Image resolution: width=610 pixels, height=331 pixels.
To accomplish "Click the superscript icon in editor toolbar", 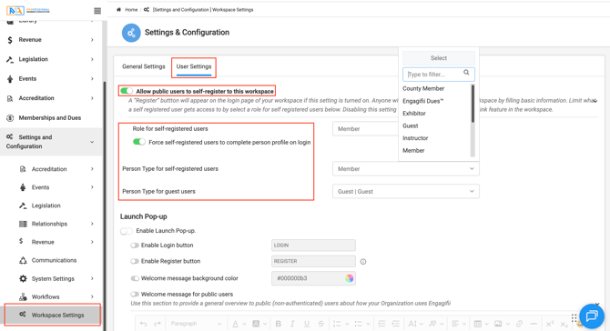I will click(x=549, y=324).
